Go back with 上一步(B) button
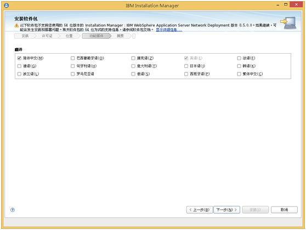 (x=200, y=210)
